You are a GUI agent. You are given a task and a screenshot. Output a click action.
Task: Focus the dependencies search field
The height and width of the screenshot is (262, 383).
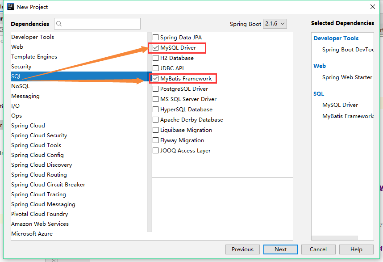pyautogui.click(x=97, y=24)
